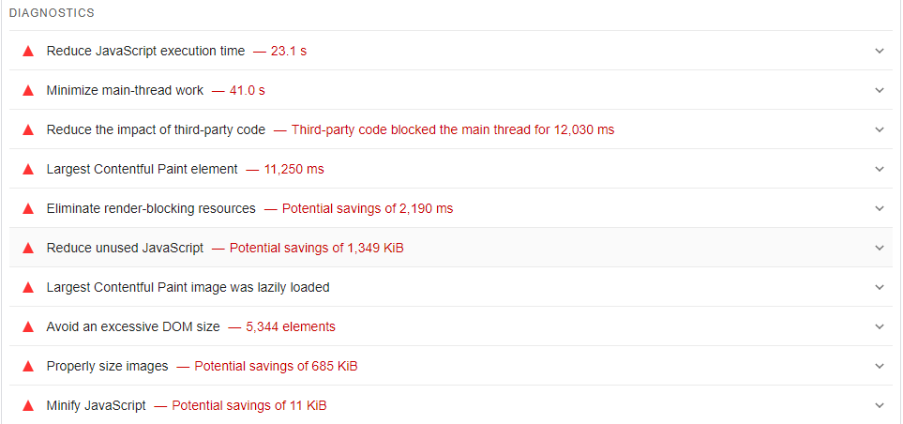
Task: Click the DIAGNOSTICS section heading
Action: (x=52, y=13)
